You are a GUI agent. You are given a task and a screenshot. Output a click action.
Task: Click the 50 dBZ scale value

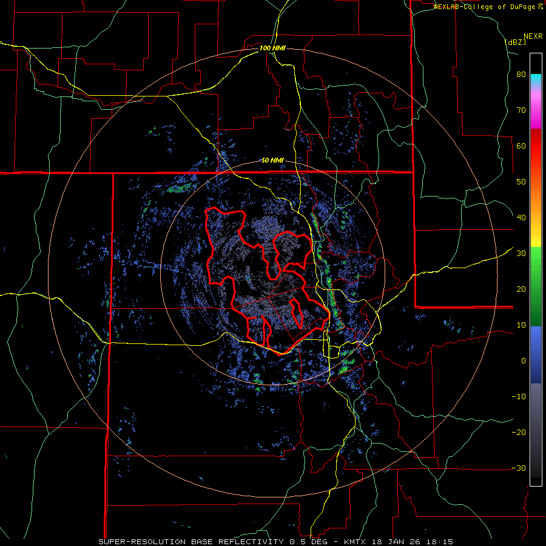tap(521, 182)
